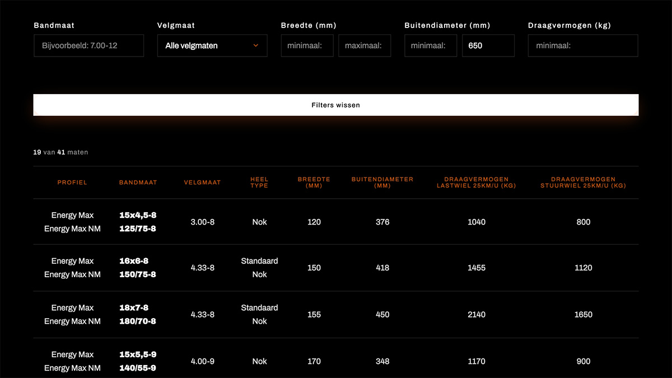Click the Buitendiameter maximum field showing 650
672x378 pixels.
click(x=488, y=45)
